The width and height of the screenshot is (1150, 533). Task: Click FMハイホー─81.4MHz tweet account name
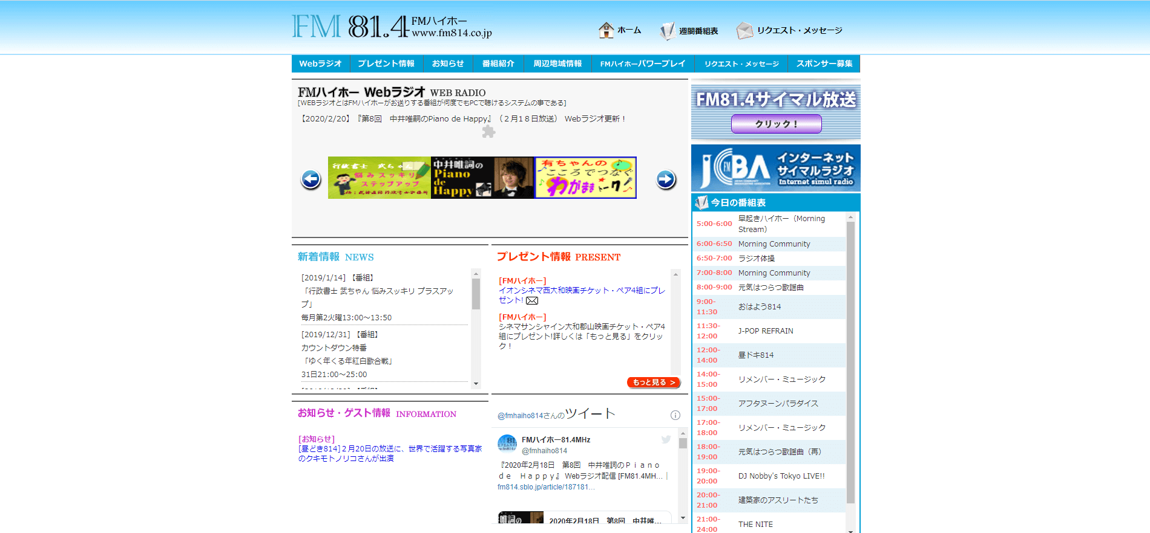click(556, 440)
